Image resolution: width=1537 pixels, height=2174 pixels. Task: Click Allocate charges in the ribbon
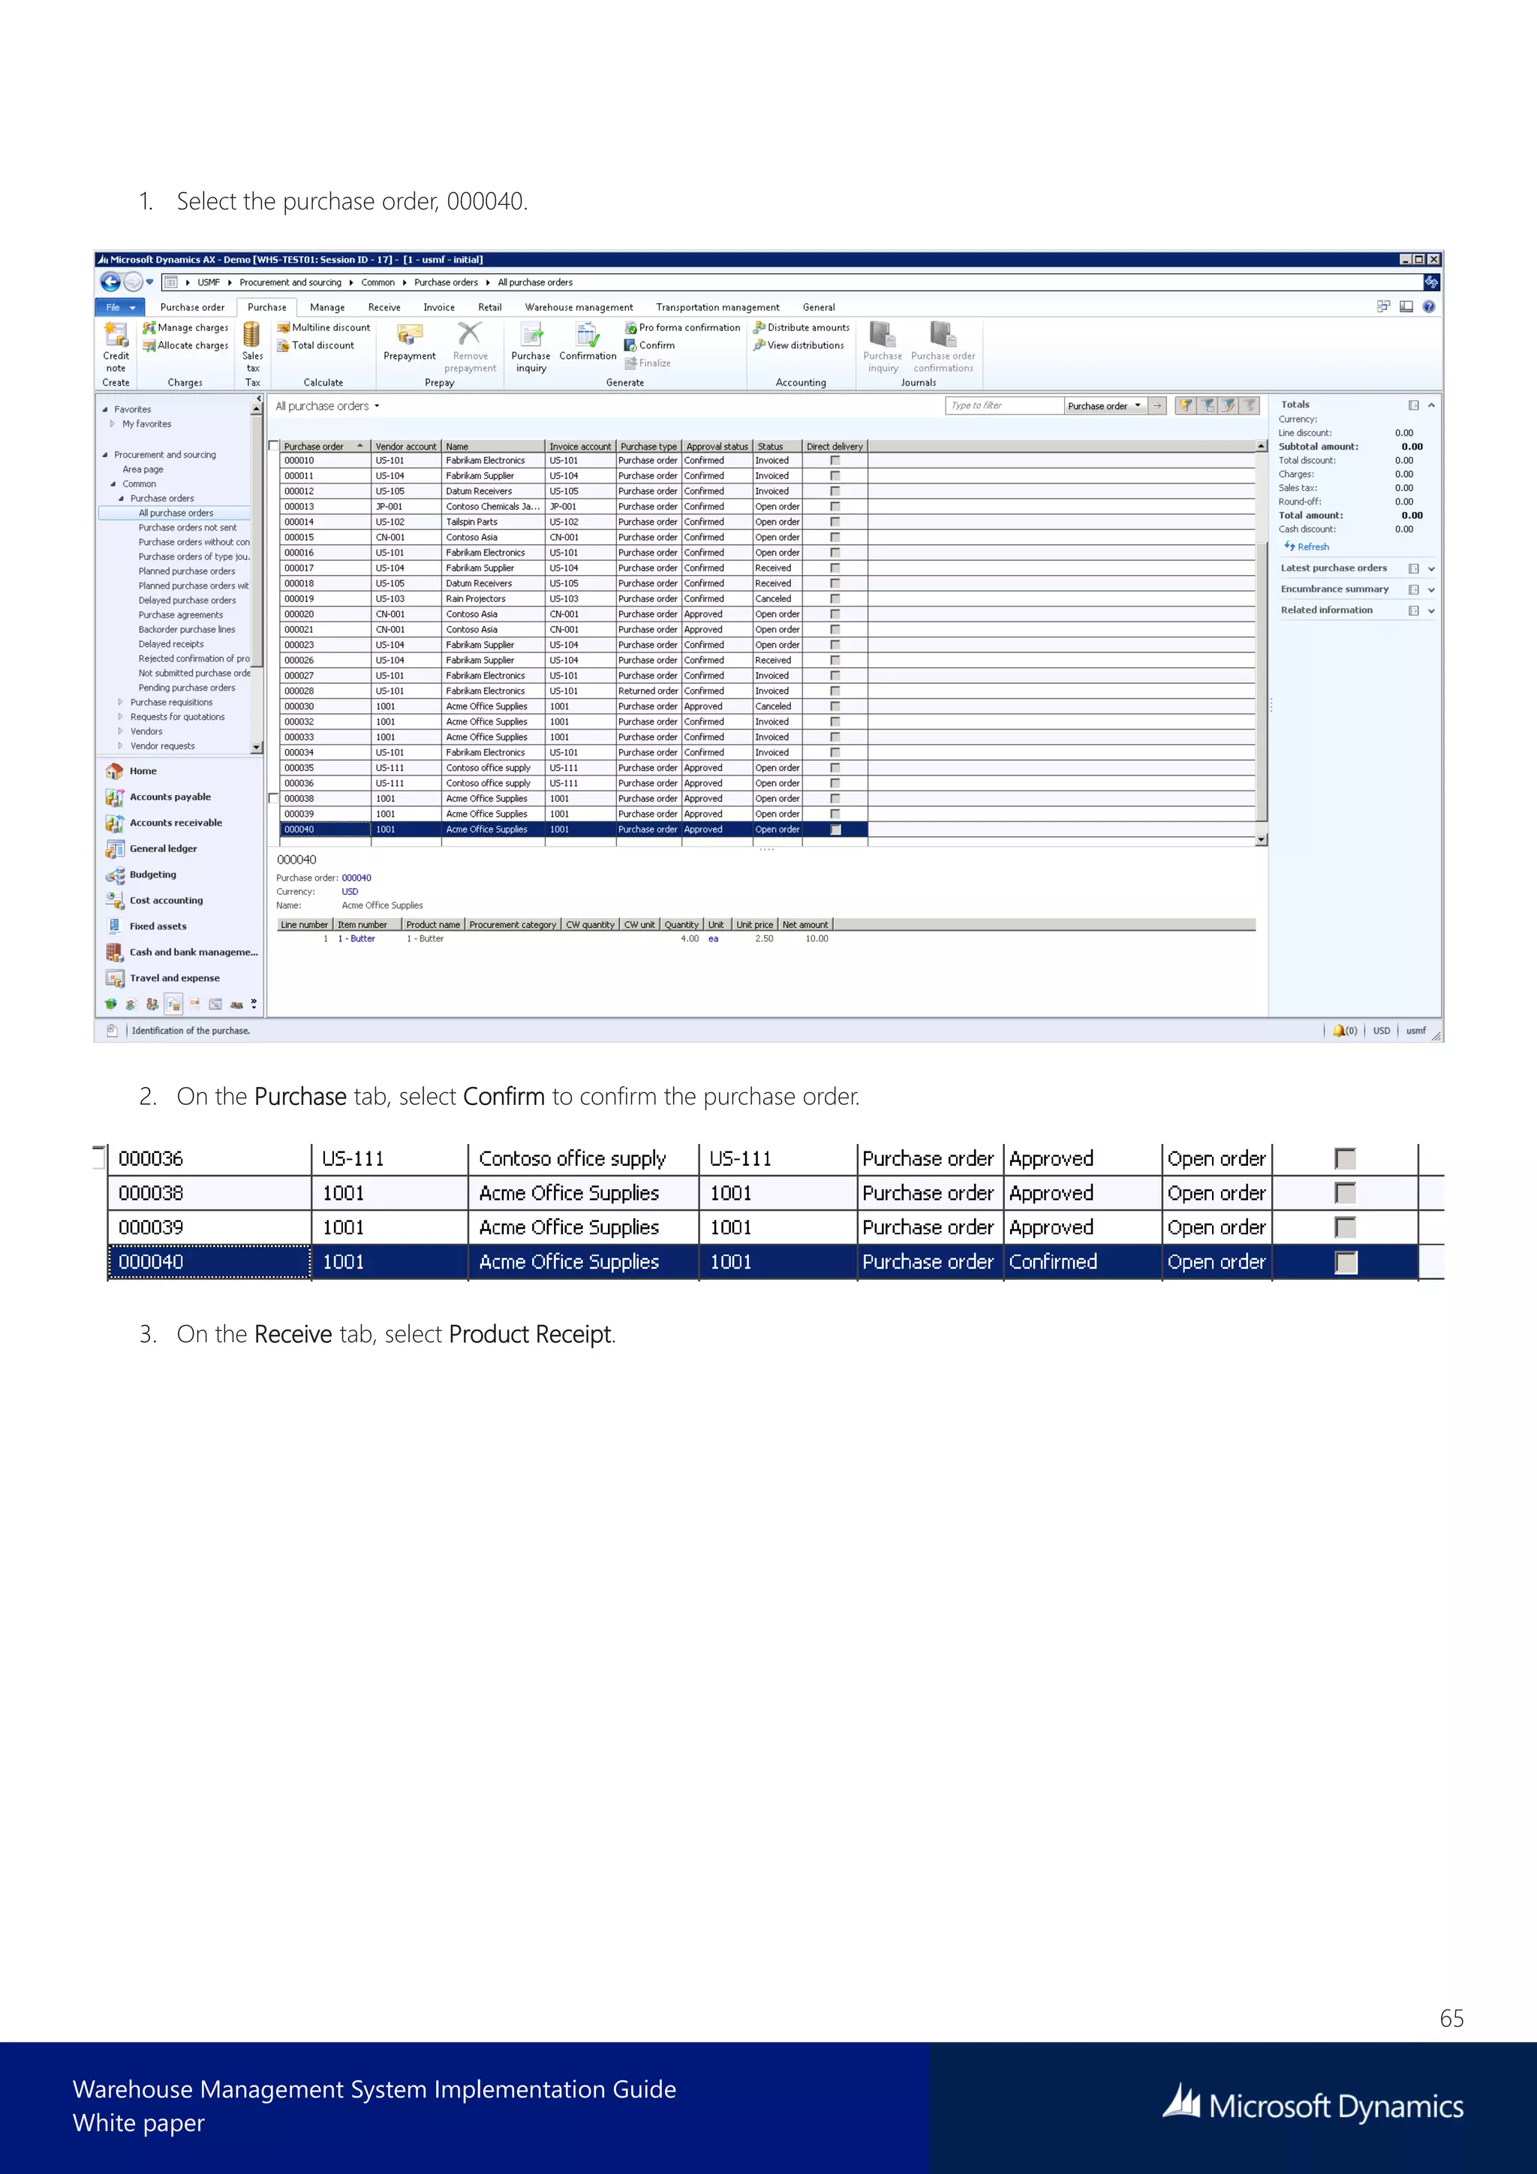185,345
